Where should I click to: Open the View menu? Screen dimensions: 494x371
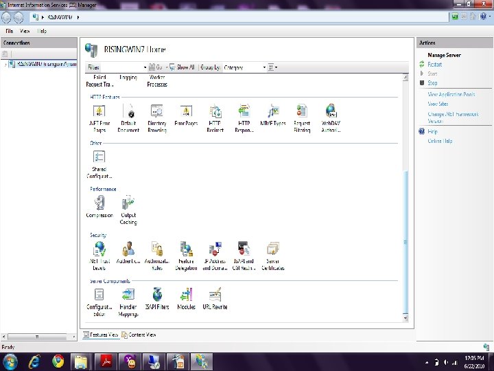25,31
